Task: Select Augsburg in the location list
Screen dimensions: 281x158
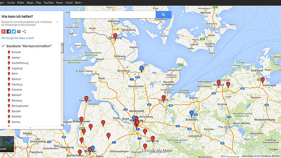Action: (x=17, y=68)
